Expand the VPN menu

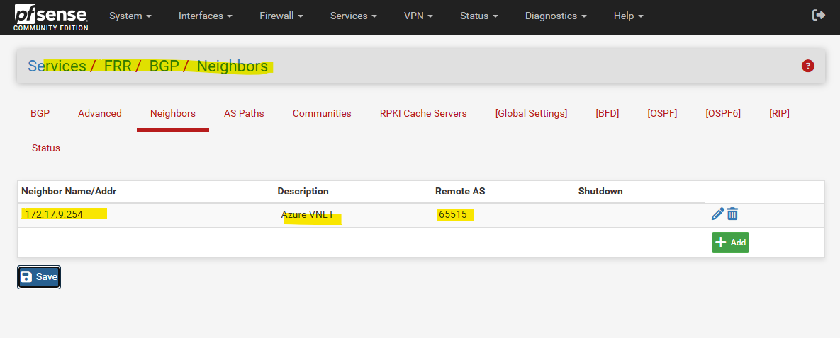[418, 16]
